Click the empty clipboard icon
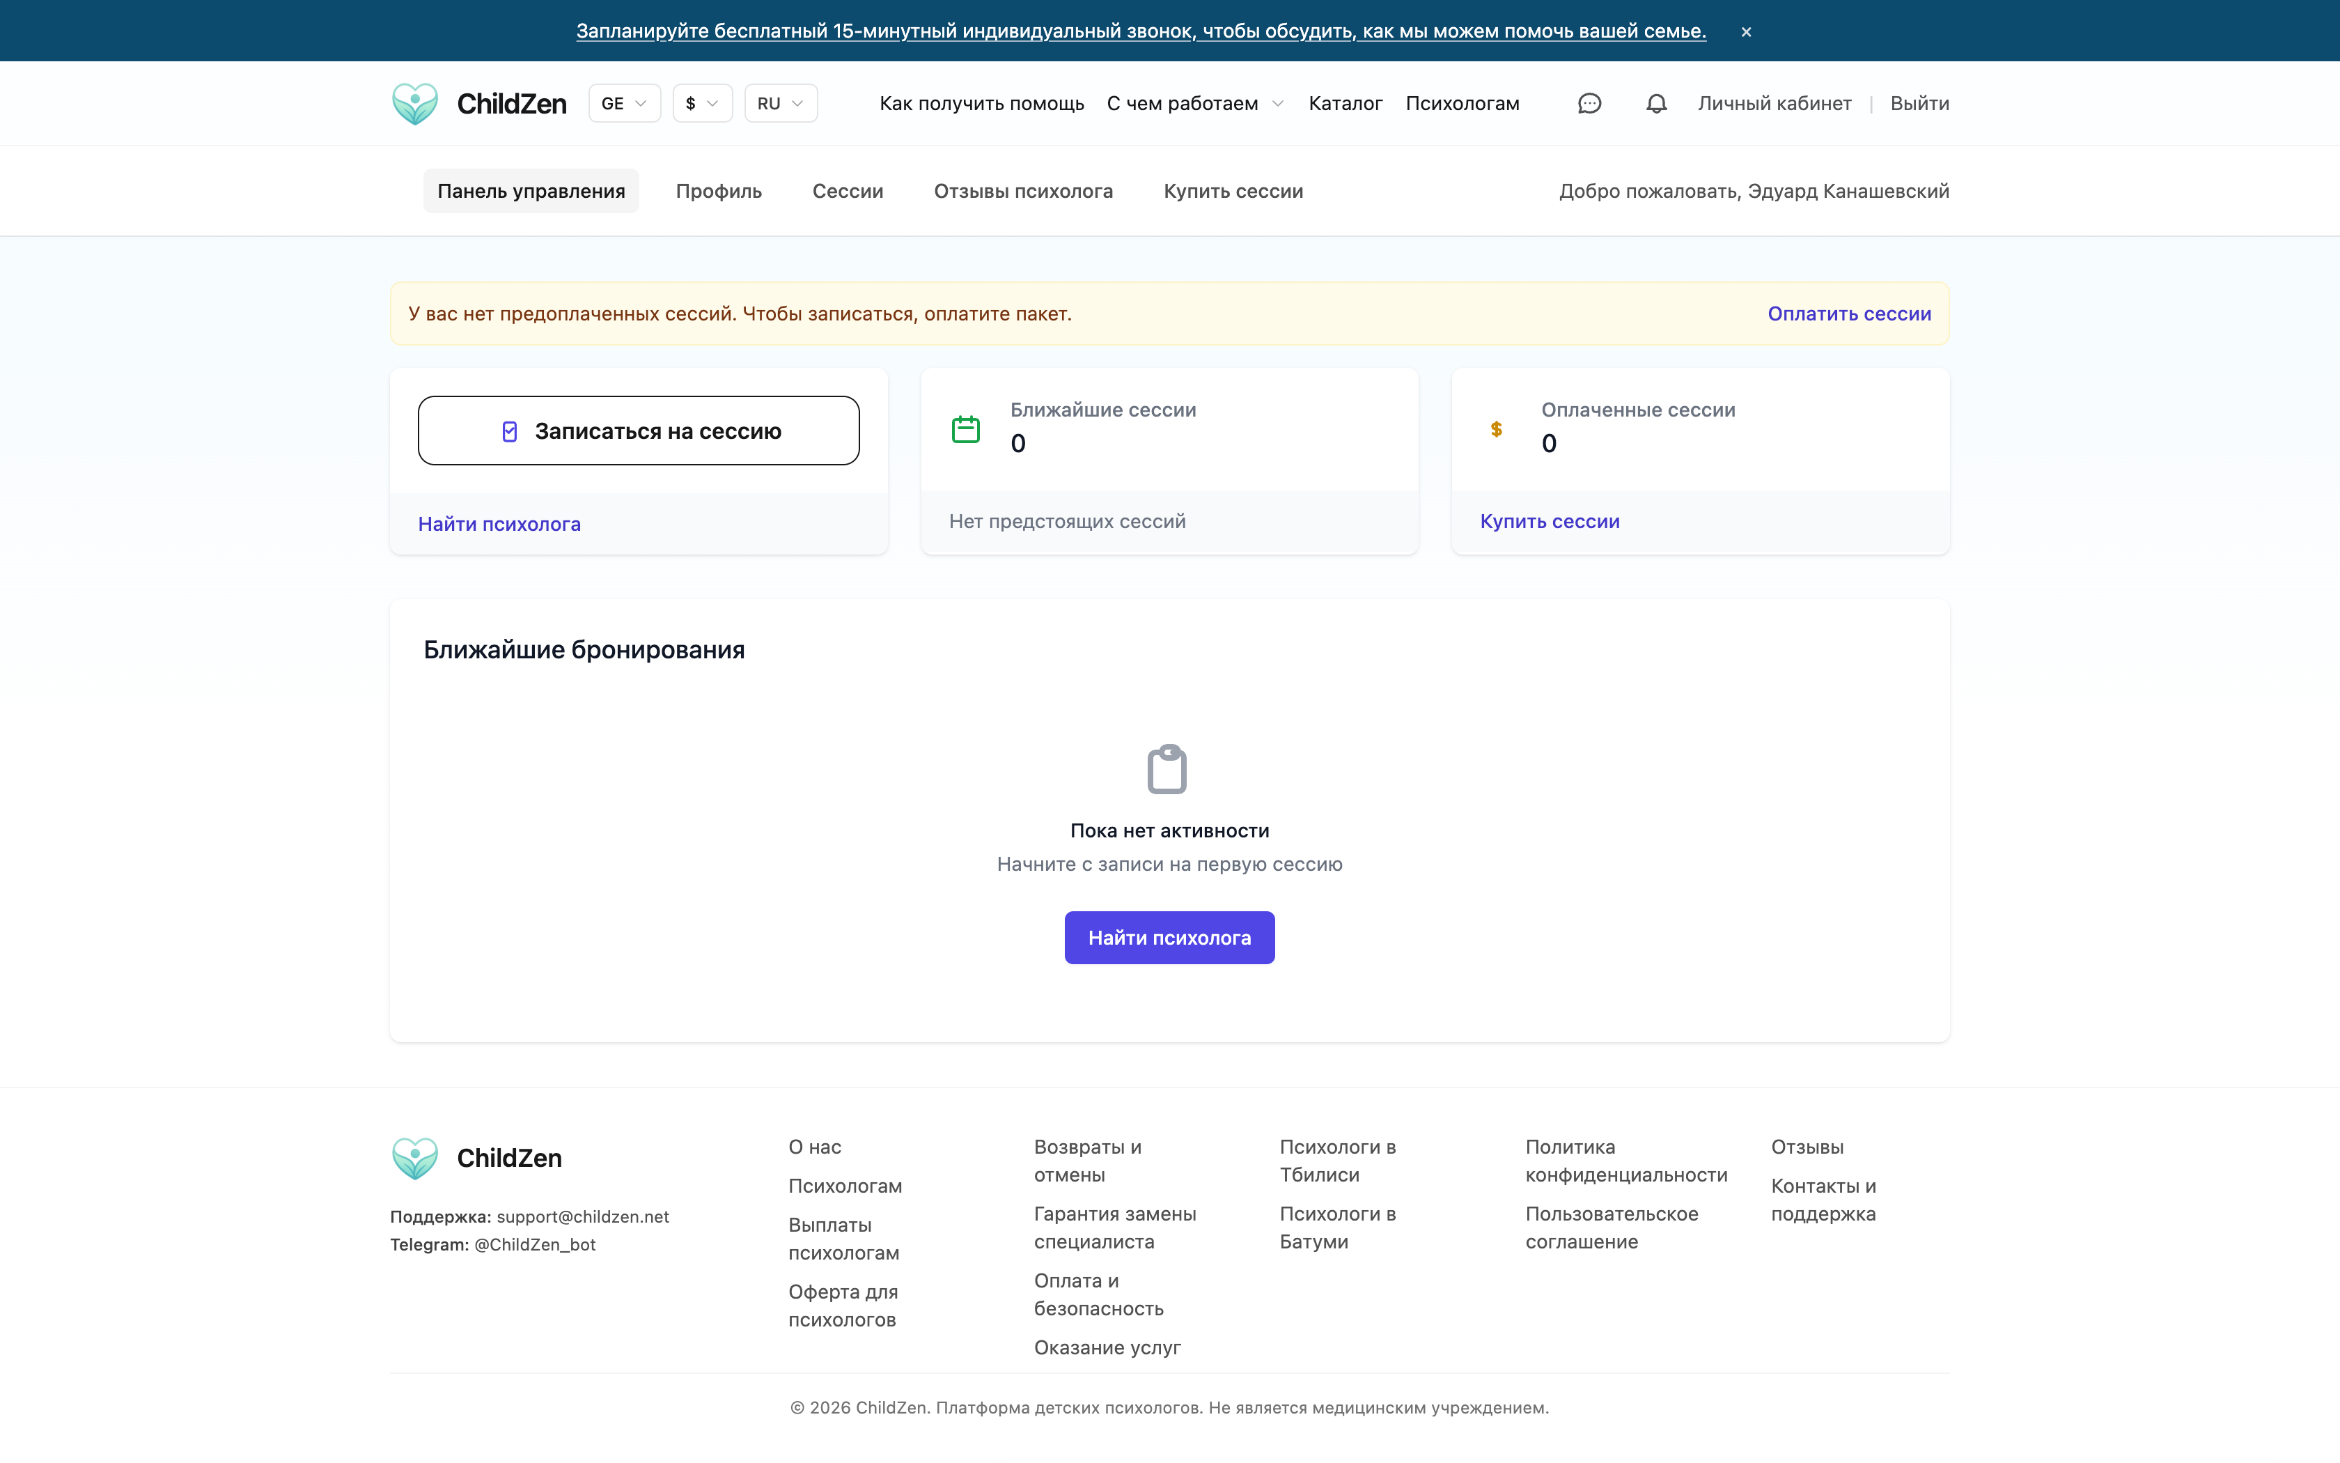The height and width of the screenshot is (1463, 2340). coord(1167,769)
